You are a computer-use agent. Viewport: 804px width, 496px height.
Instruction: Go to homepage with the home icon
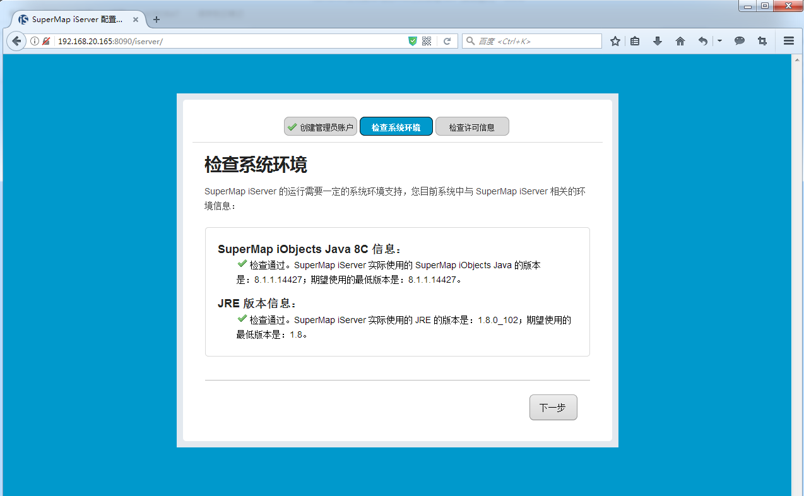[x=680, y=40]
